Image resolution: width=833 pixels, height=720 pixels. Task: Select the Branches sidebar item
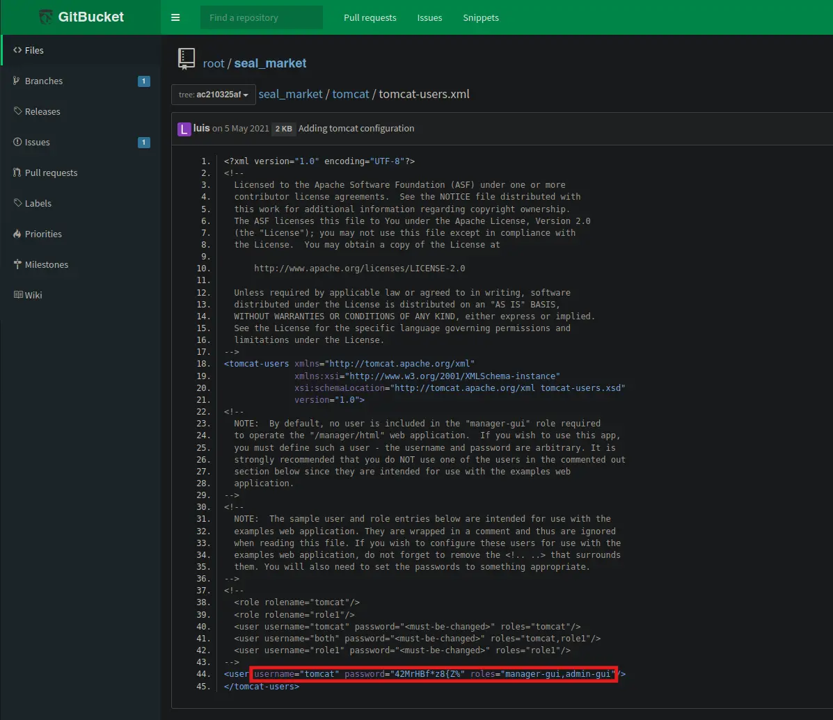(x=81, y=81)
